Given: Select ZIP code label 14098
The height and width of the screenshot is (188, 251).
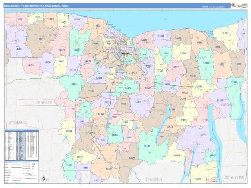Looking at the screenshot, I should pos(19,20).
